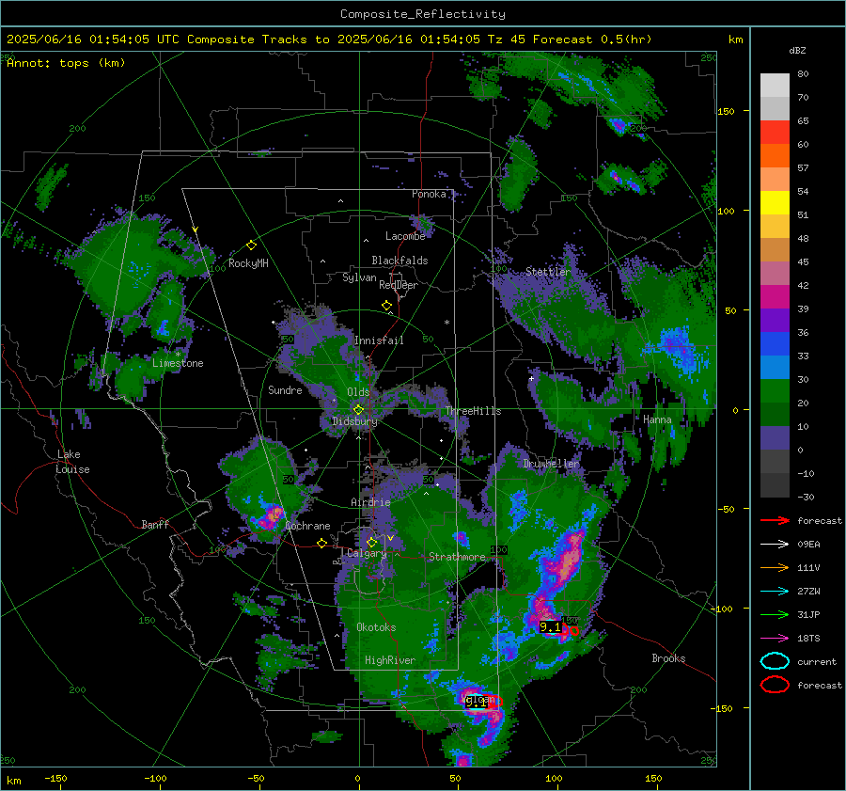
Task: Pick the green 31JP arrow in legend
Action: pyautogui.click(x=775, y=614)
